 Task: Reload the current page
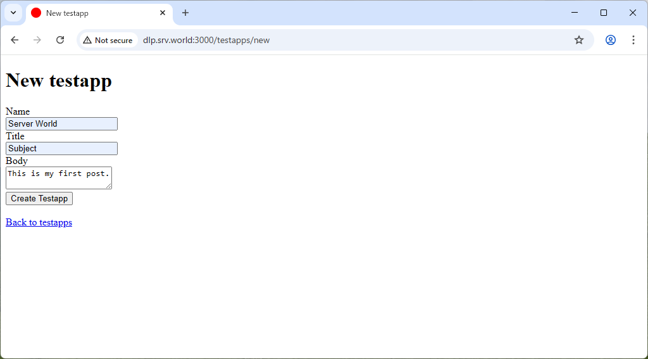point(60,40)
